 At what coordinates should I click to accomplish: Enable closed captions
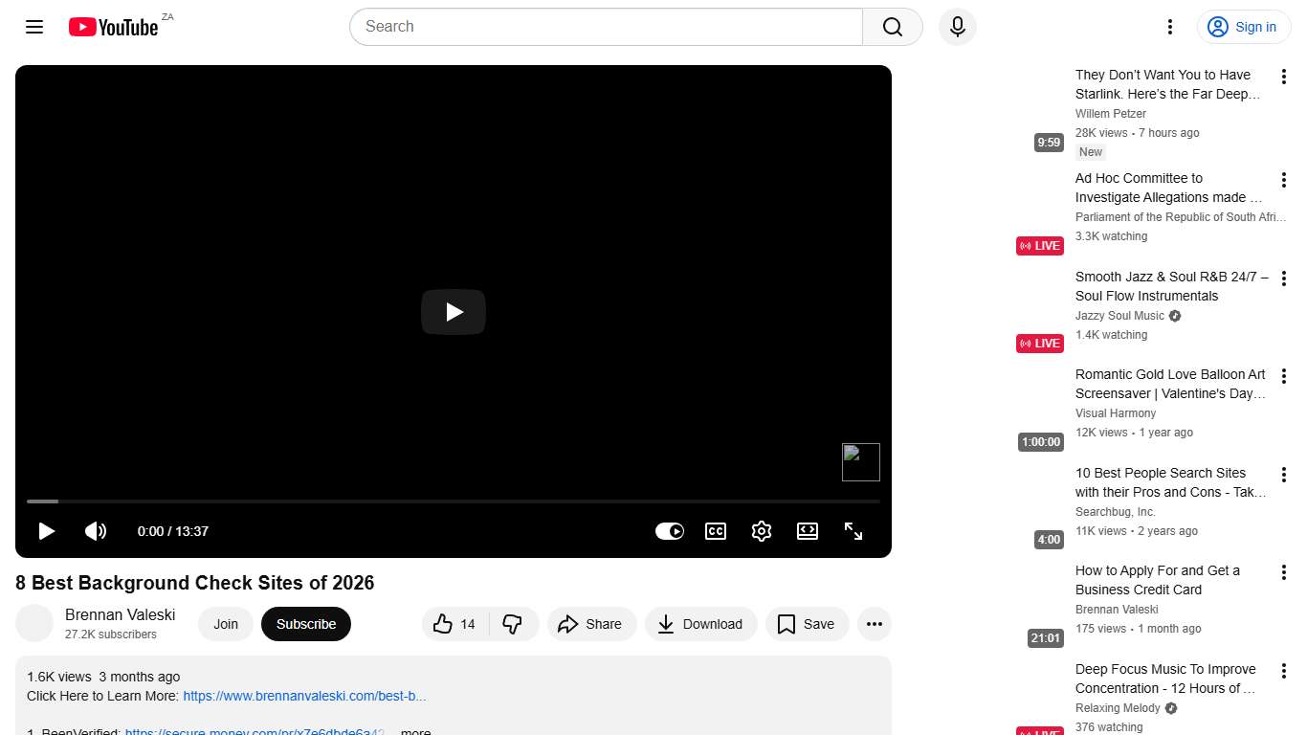(x=716, y=531)
